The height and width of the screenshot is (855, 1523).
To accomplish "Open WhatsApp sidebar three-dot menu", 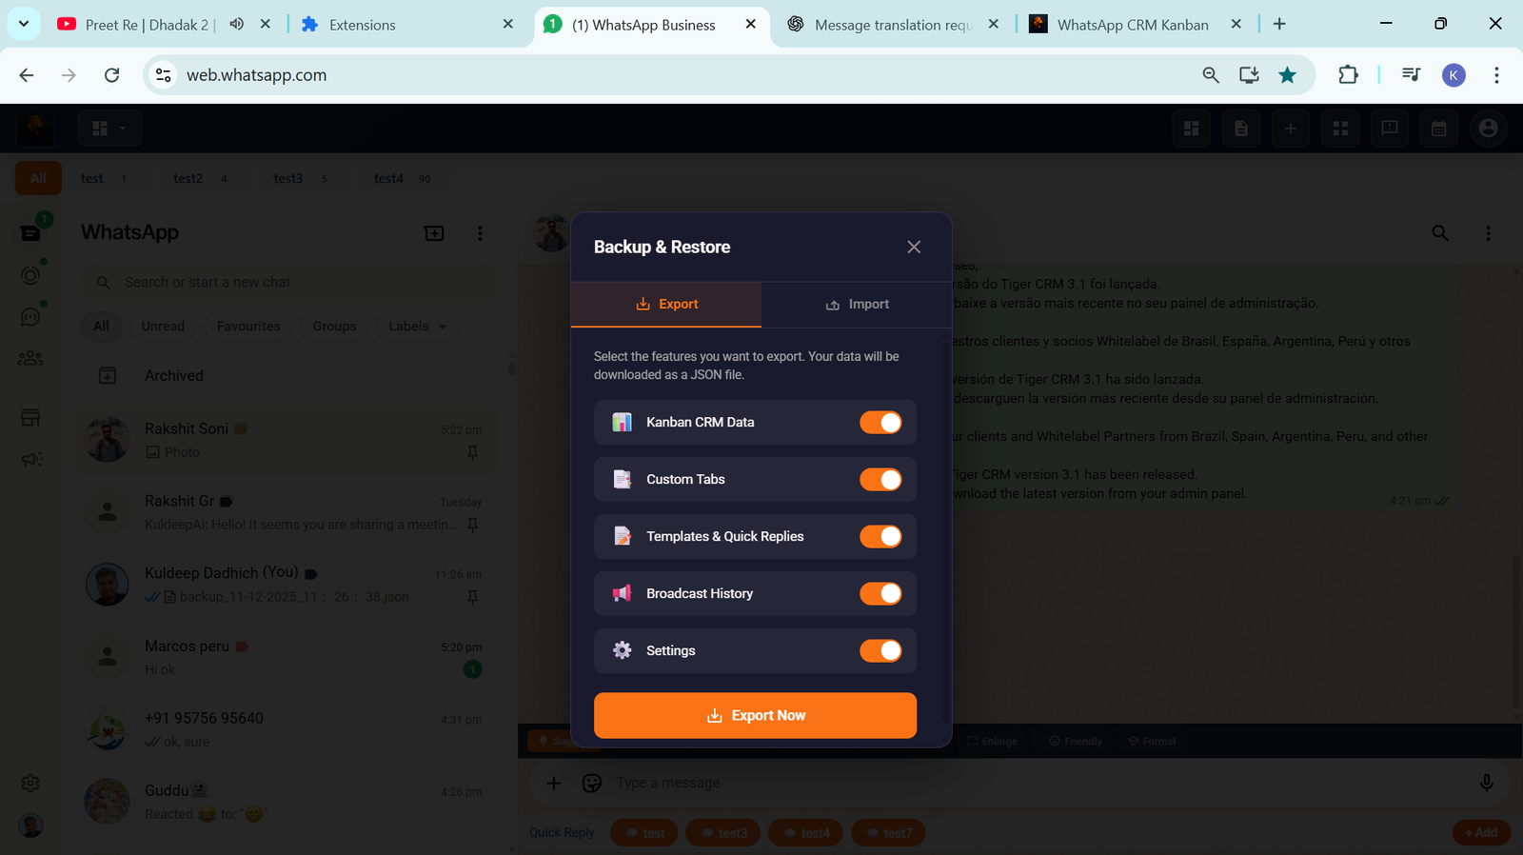I will pyautogui.click(x=480, y=233).
